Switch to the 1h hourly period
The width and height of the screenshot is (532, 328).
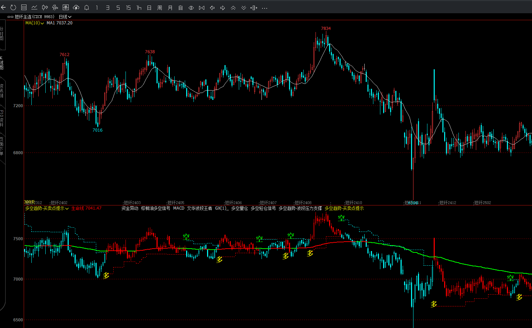(139, 8)
